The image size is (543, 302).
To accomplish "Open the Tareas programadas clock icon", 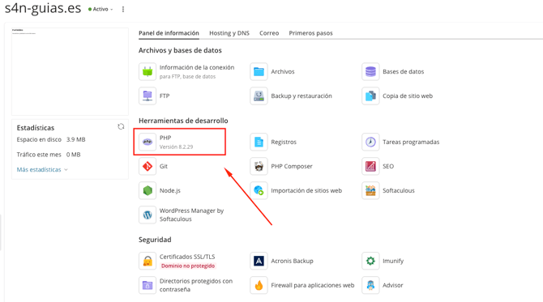I will click(x=370, y=142).
